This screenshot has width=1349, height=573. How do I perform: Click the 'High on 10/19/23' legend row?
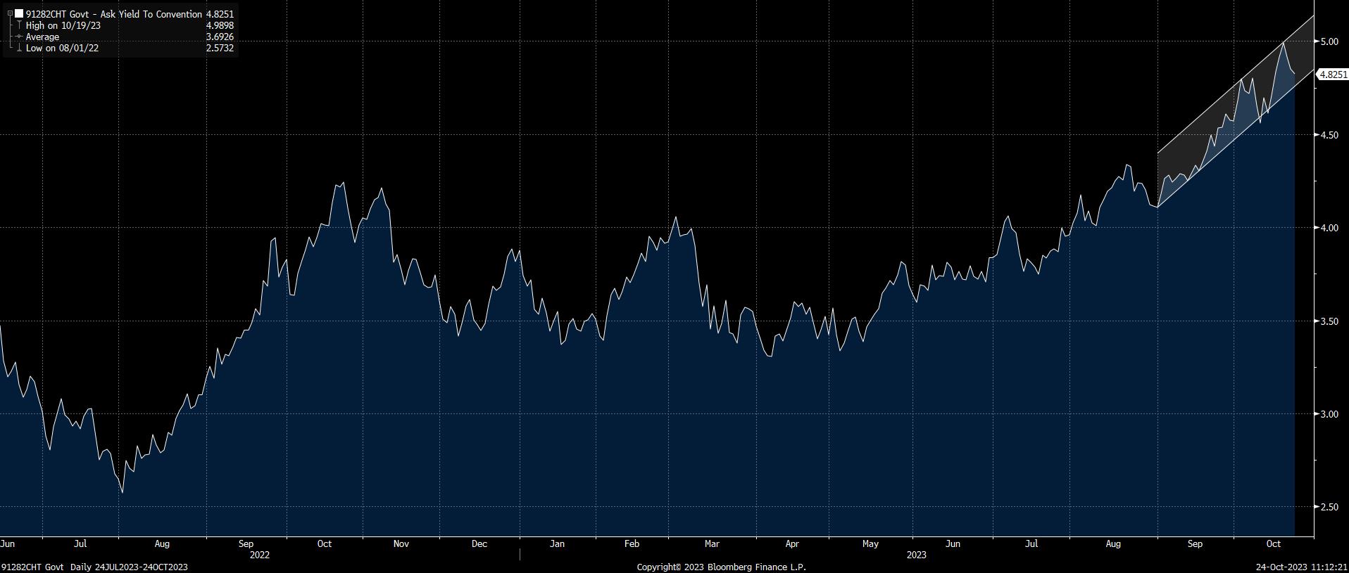(x=62, y=25)
